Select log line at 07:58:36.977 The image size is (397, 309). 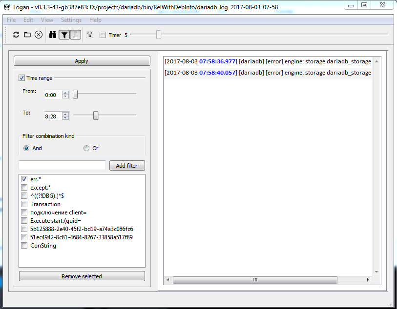click(x=268, y=61)
